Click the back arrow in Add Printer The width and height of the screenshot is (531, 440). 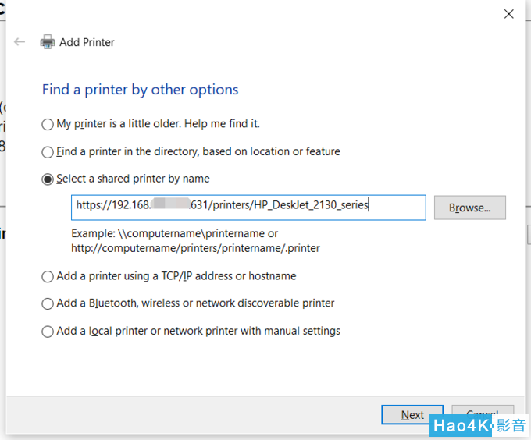coord(20,42)
